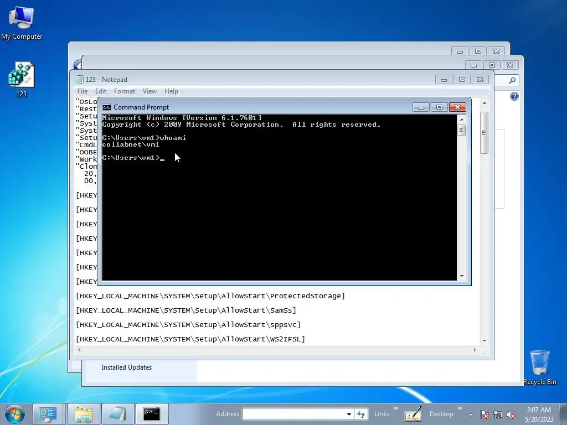This screenshot has height=425, width=567.
Task: Click Notepad horizontal scrollbar left arrow
Action: 80,350
